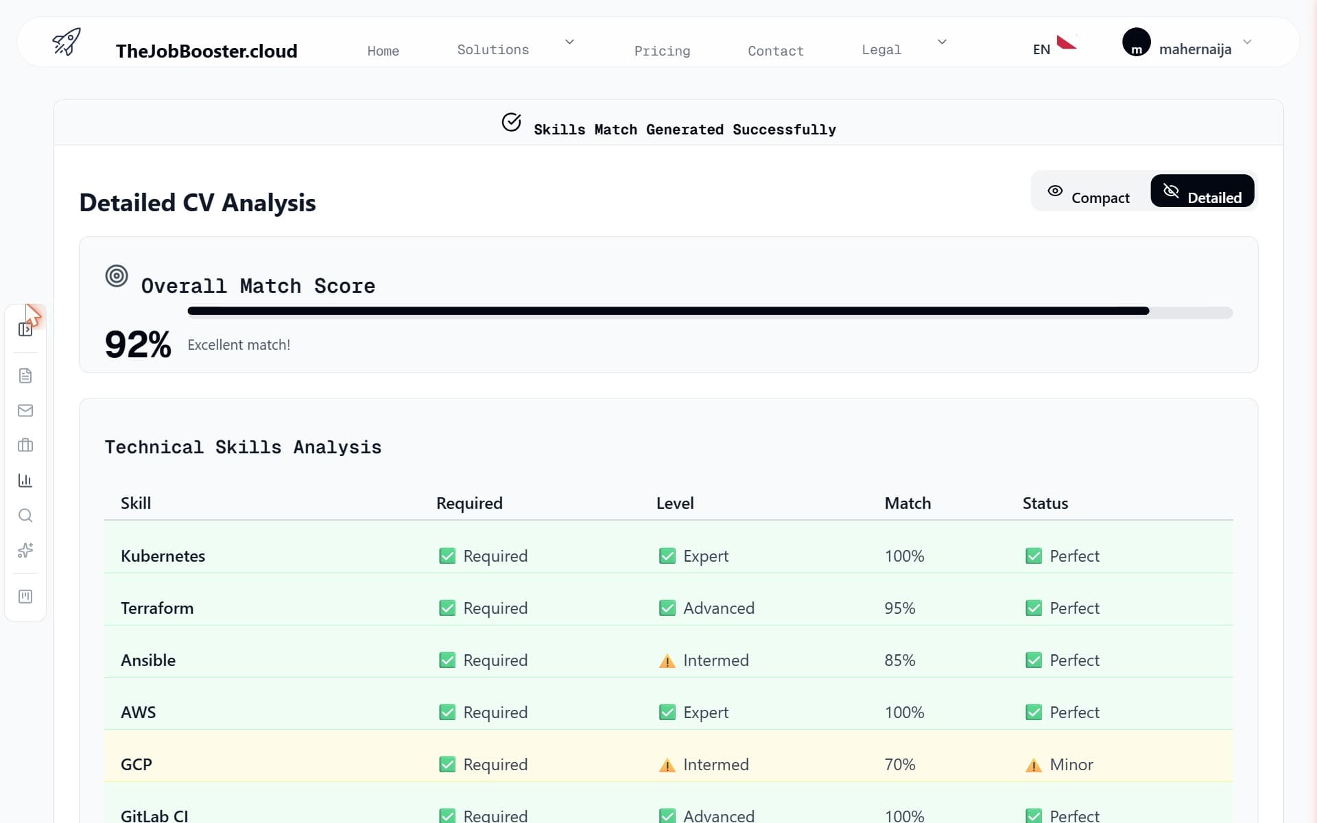Click the success checkmark circle icon
This screenshot has height=823, width=1317.
[x=511, y=122]
